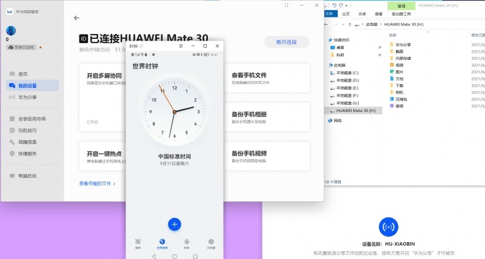The width and height of the screenshot is (485, 259).
Task: Select Home (首页) in the sidebar
Action: pyautogui.click(x=22, y=74)
